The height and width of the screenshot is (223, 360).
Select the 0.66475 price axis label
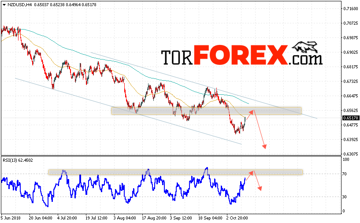[351, 96]
